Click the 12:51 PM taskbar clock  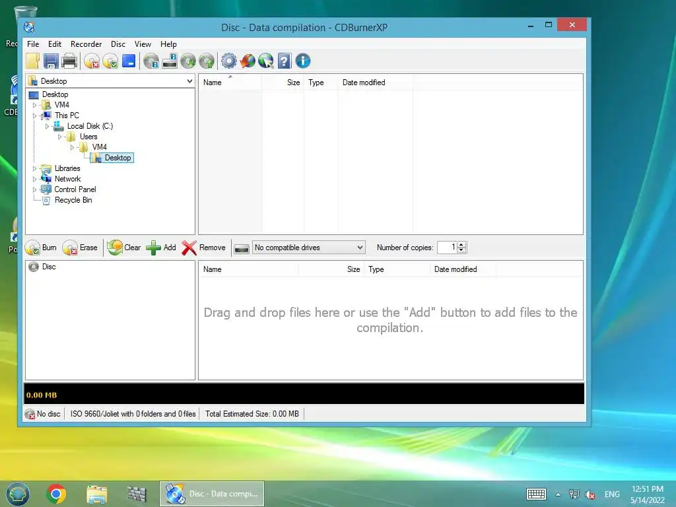(x=648, y=489)
